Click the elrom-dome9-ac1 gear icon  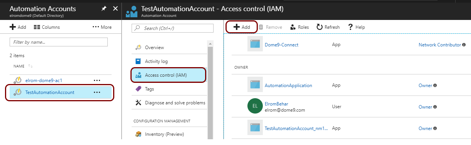point(17,81)
